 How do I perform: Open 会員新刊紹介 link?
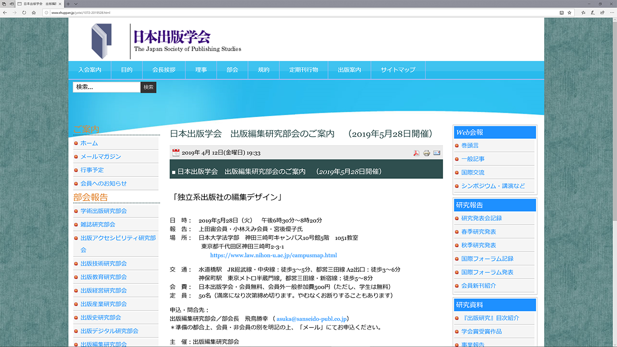(x=479, y=286)
